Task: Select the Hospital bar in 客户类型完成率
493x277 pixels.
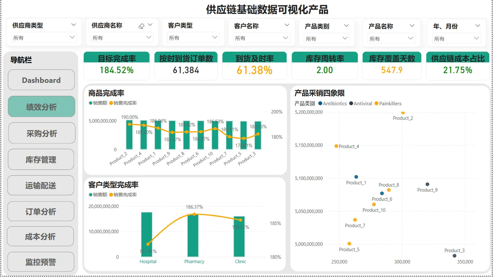Action: [147, 235]
